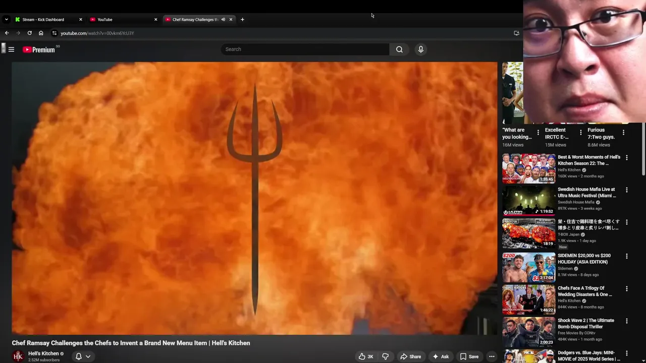Screen dimensions: 646x363
Task: Open options for Furious 7 short
Action: tap(623, 133)
